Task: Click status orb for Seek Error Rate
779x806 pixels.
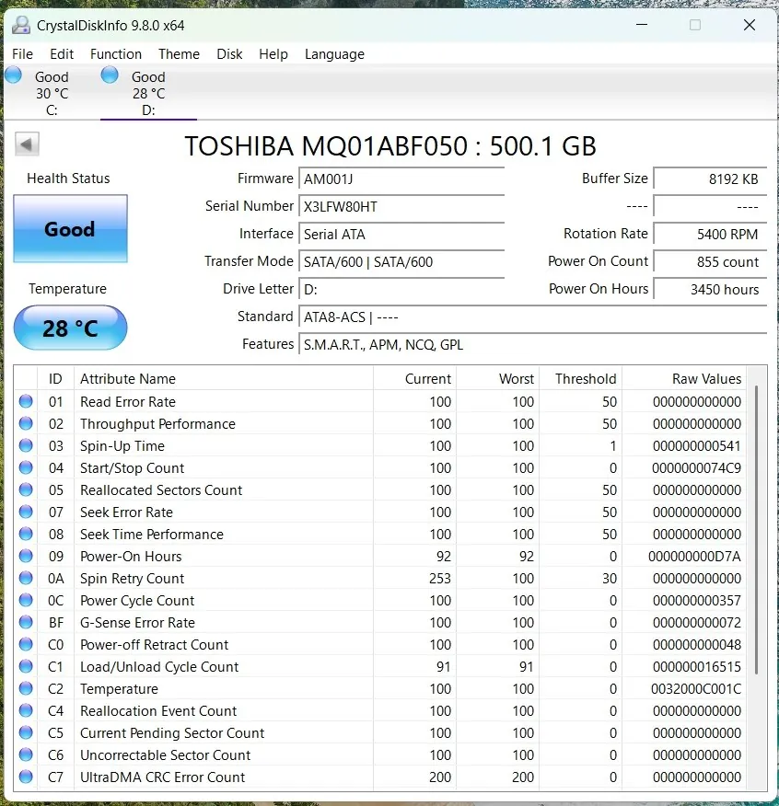Action: (x=26, y=512)
